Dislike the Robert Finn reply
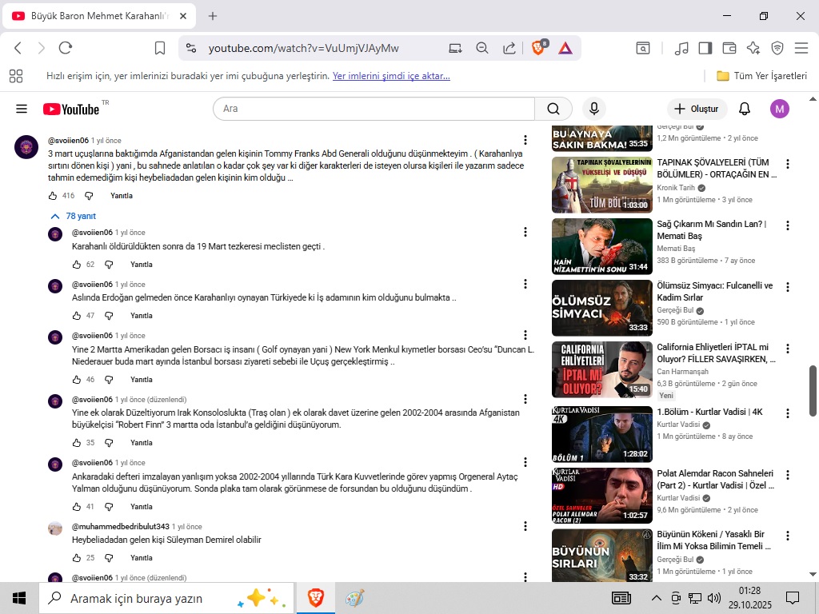 coord(109,443)
